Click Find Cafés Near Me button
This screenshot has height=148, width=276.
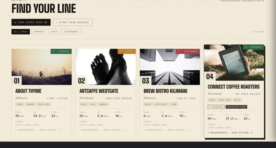(31, 22)
